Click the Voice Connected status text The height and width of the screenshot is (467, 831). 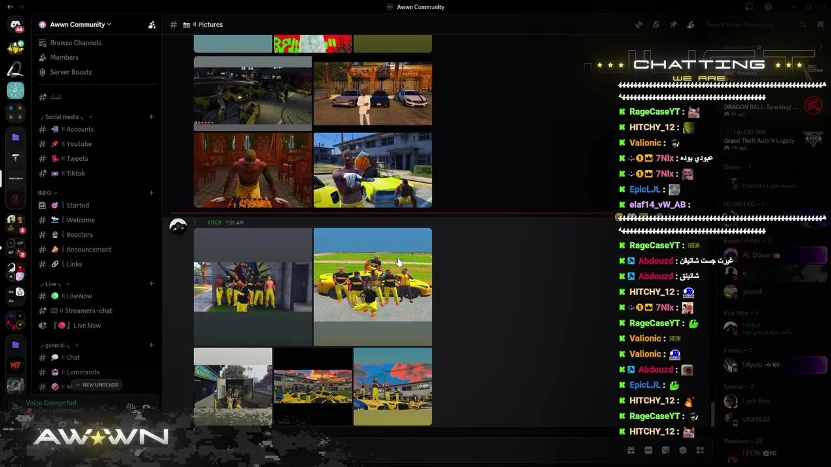pyautogui.click(x=51, y=403)
